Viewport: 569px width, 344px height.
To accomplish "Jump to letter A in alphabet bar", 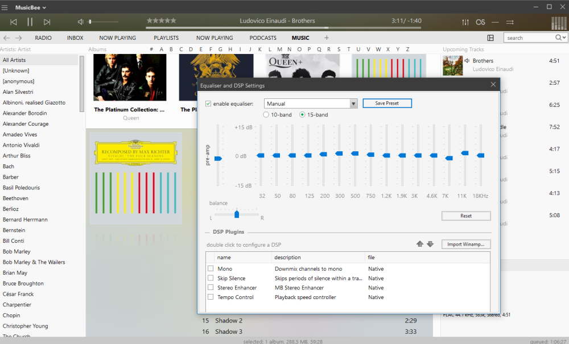I will pos(161,49).
